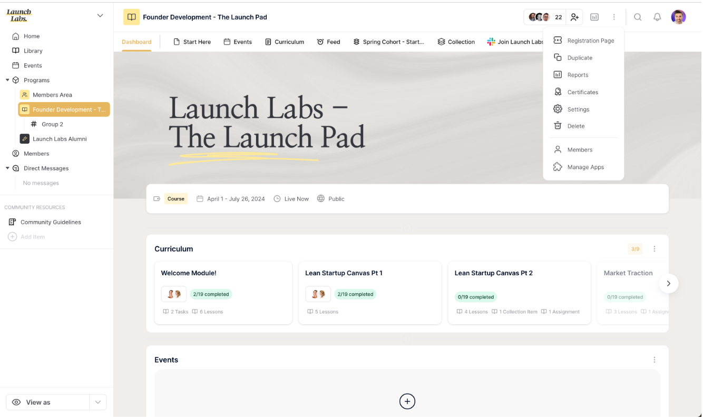Open Library from the sidebar
This screenshot has height=420, width=703.
click(x=33, y=51)
